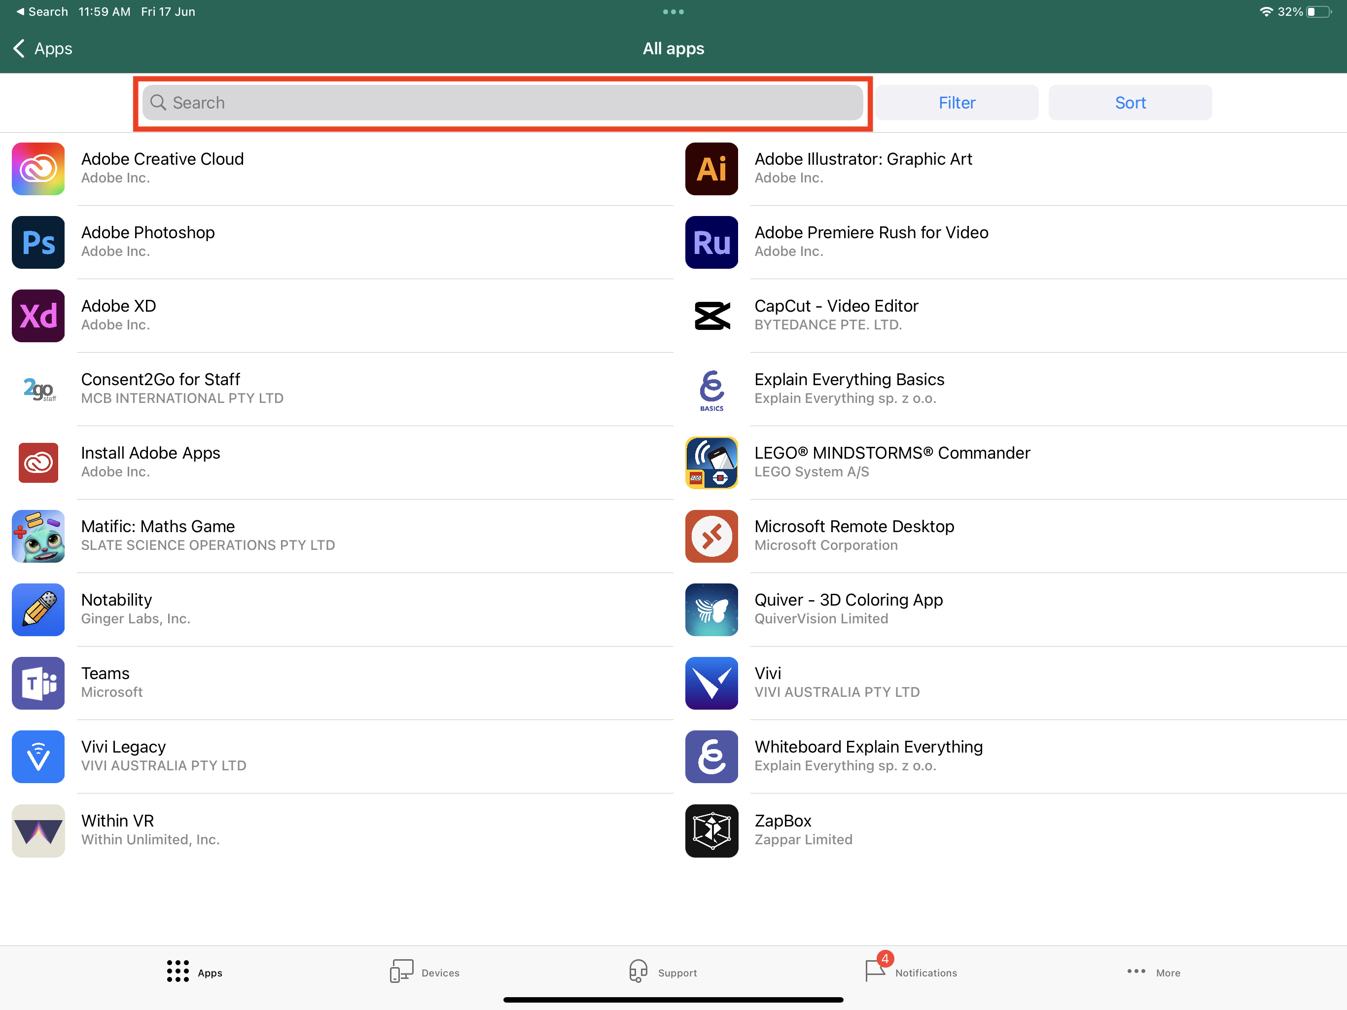The width and height of the screenshot is (1347, 1010).
Task: Select Microsoft Remote Desktop title text
Action: point(854,526)
